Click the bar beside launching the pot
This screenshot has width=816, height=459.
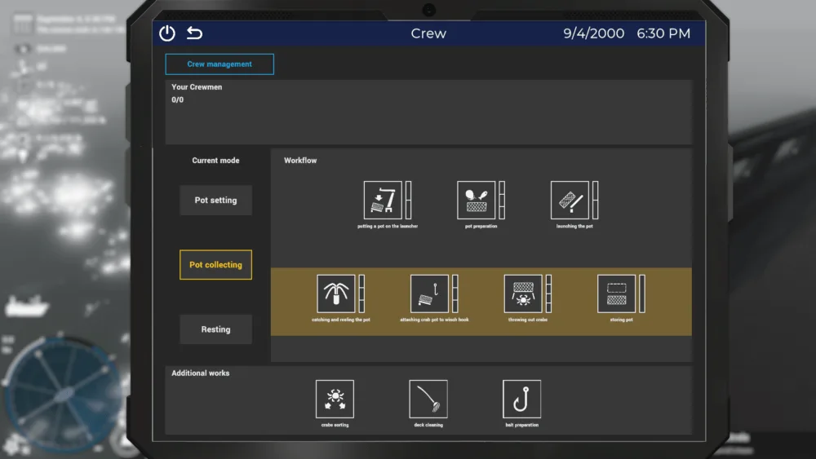(x=596, y=200)
